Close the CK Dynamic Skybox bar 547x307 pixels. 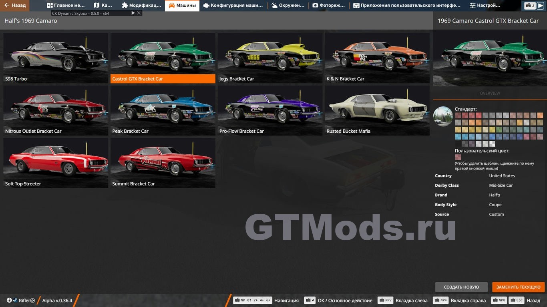click(x=139, y=13)
